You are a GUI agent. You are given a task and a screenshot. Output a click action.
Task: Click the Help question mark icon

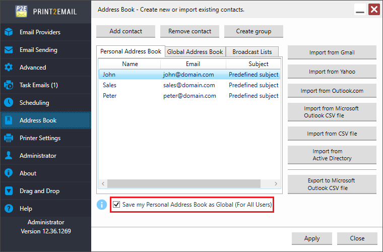tap(9, 209)
